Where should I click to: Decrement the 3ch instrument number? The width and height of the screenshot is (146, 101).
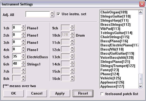23,43
